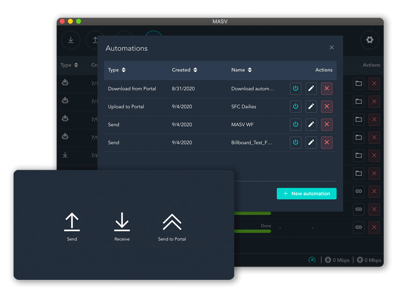The width and height of the screenshot is (397, 297).
Task: Click the speedometer icon in the status bar
Action: 311,260
